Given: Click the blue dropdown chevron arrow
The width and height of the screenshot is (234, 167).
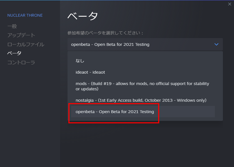Looking at the screenshot, I should pos(216,44).
